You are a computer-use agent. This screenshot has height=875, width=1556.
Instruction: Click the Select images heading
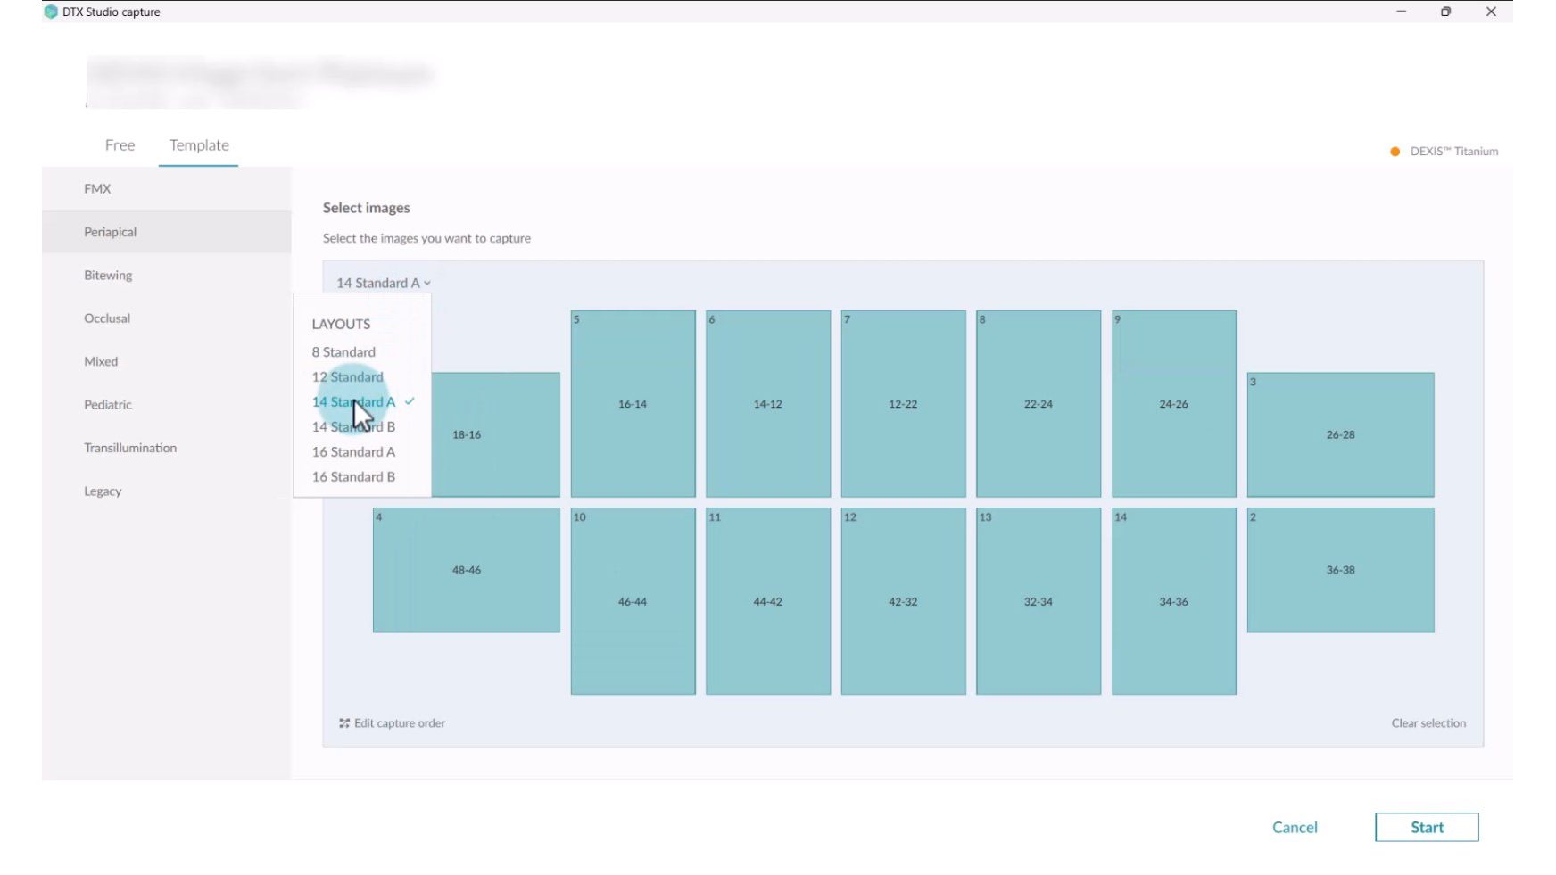pyautogui.click(x=367, y=208)
